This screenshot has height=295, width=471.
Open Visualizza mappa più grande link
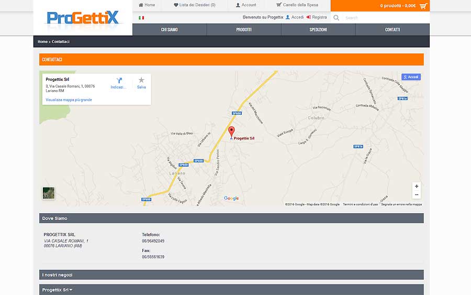(x=69, y=100)
